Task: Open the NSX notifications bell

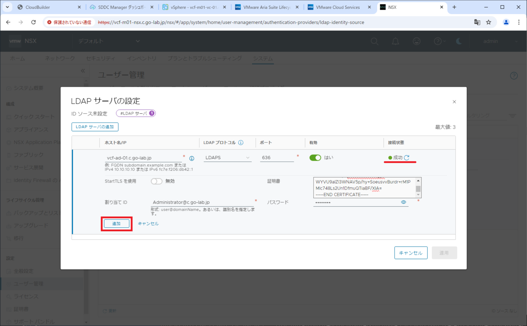Action: point(396,41)
